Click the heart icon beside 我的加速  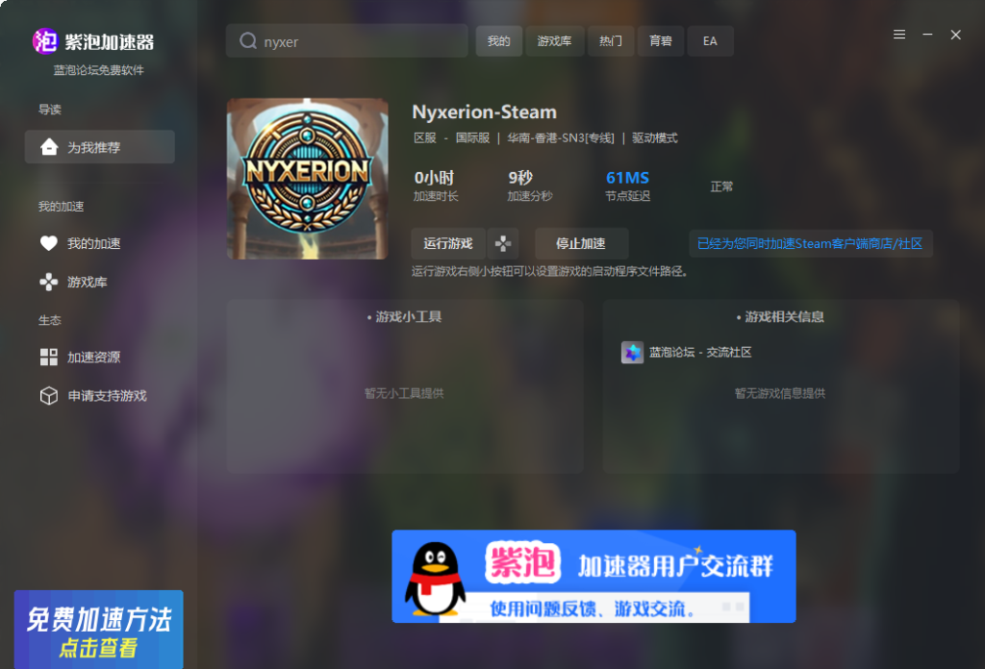click(49, 243)
